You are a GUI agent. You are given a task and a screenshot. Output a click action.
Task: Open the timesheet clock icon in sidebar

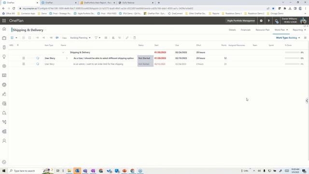pos(4,47)
